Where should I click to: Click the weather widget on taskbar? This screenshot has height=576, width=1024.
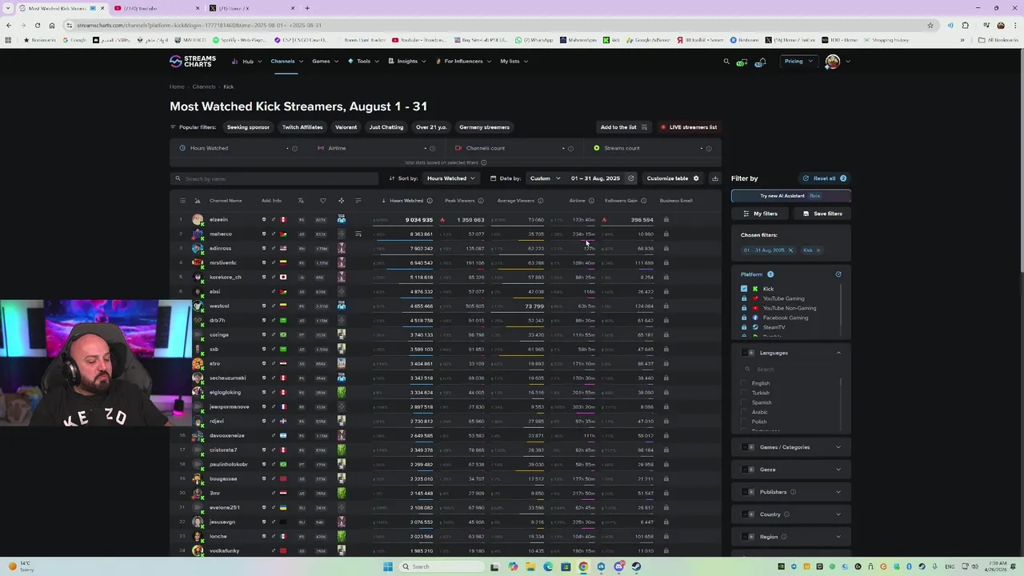(x=22, y=566)
